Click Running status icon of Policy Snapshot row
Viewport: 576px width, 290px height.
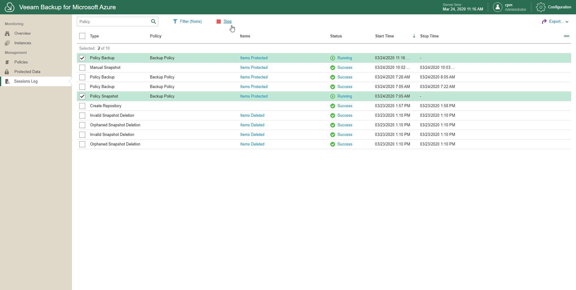click(333, 96)
